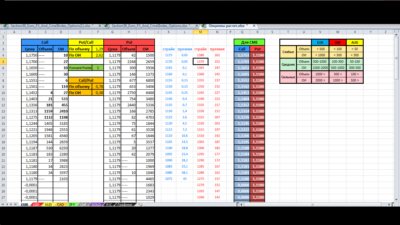
Task: Select Put volume cell 2750
Action: (129, 93)
